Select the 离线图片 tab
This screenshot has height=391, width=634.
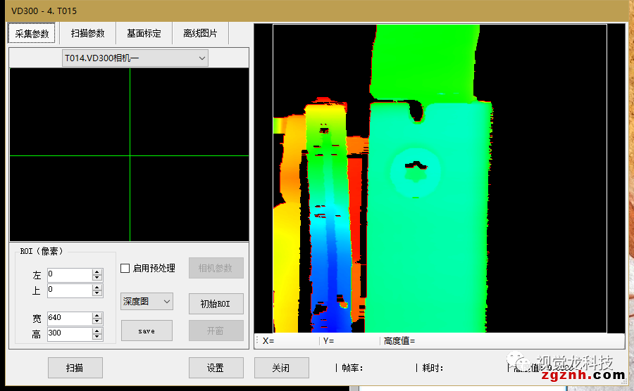(x=200, y=33)
